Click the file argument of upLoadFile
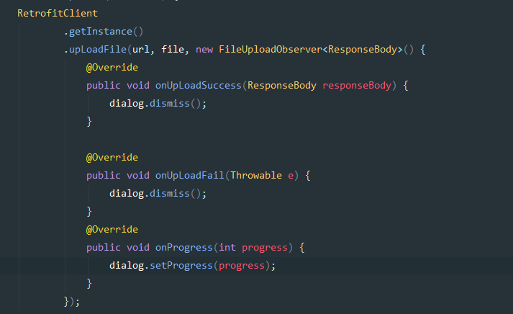The height and width of the screenshot is (314, 513). coord(173,50)
